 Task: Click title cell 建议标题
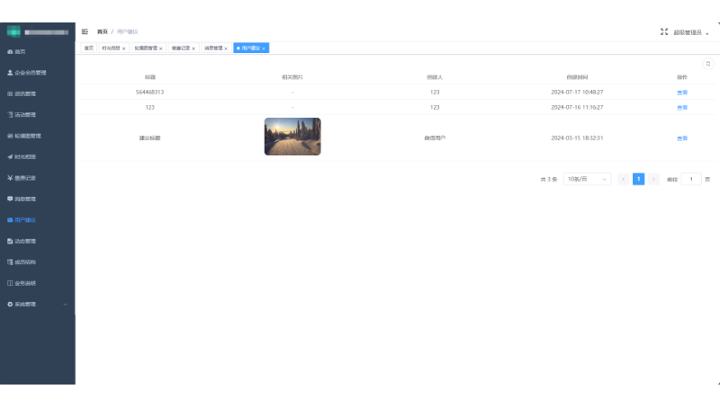click(x=149, y=138)
